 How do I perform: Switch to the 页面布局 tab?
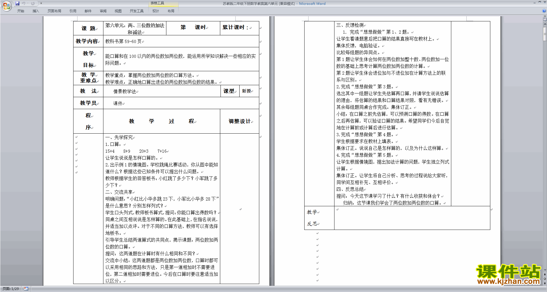[54, 11]
